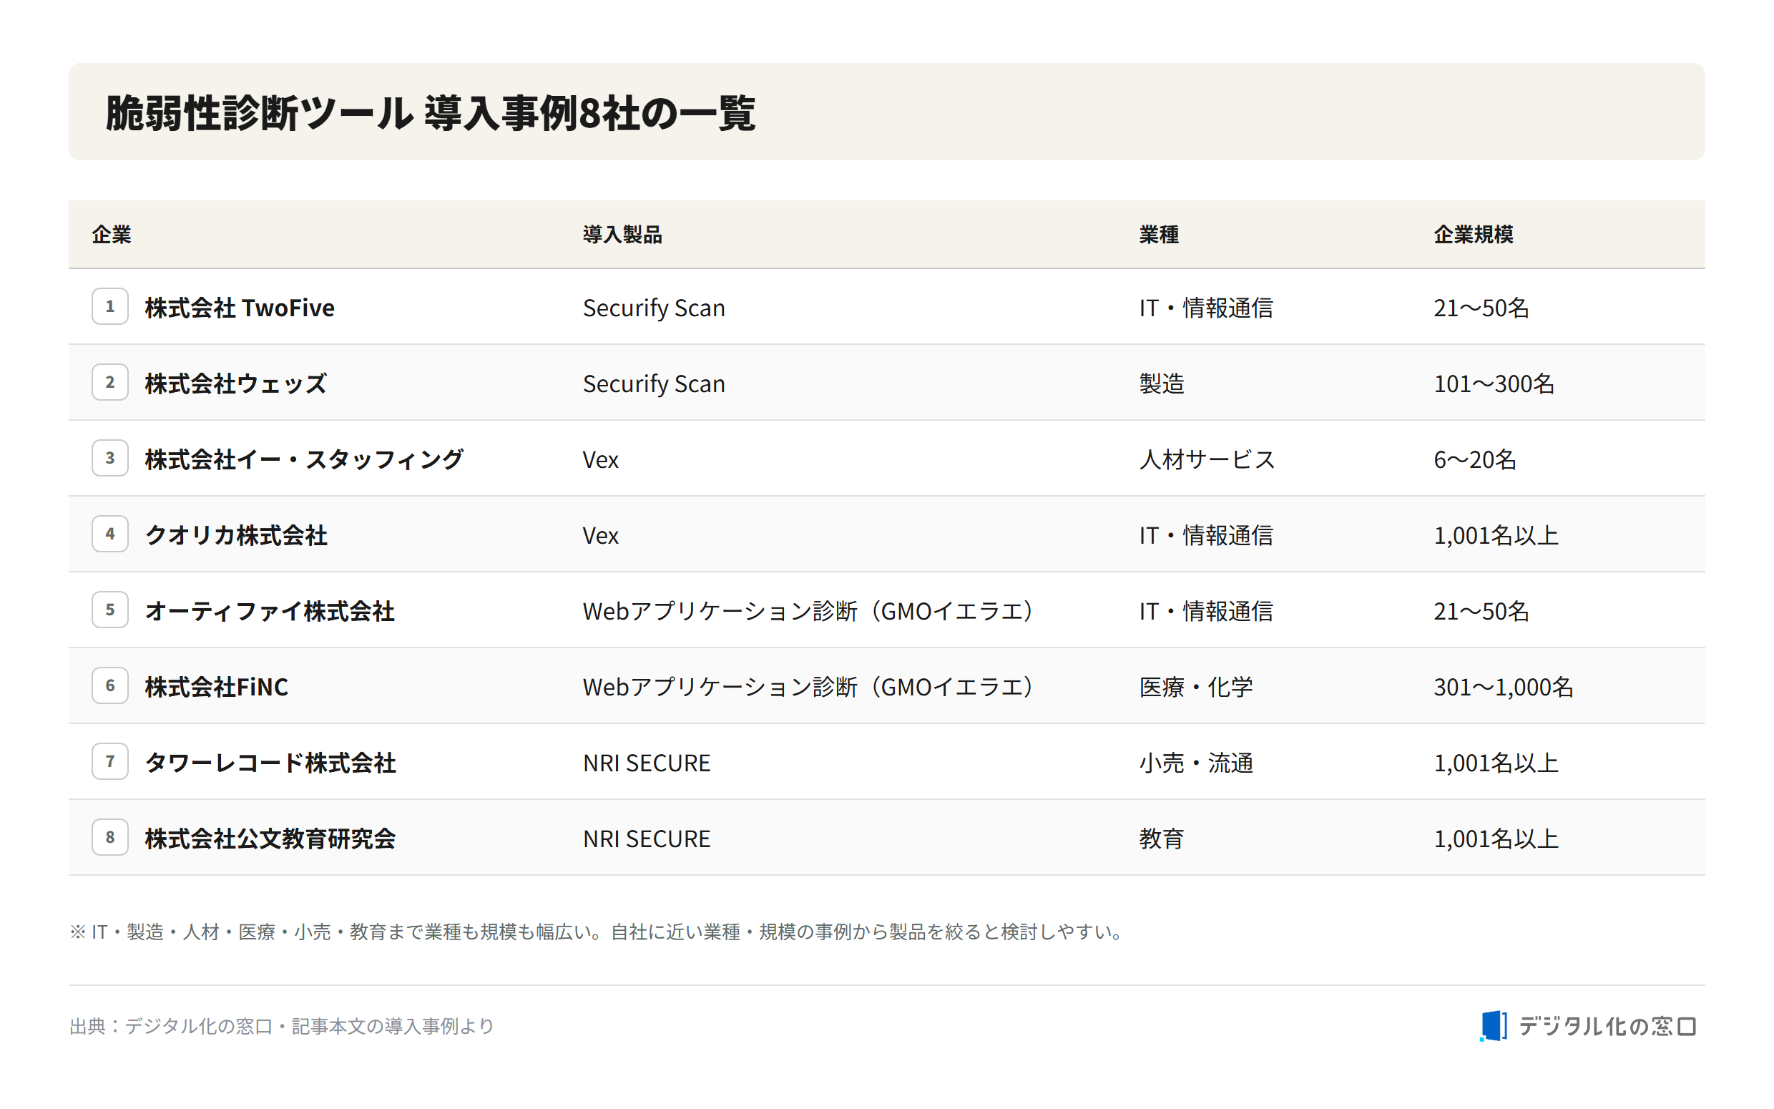Image resolution: width=1774 pixels, height=1109 pixels.
Task: Click the 301〜1,000名 company size cell
Action: point(1504,688)
